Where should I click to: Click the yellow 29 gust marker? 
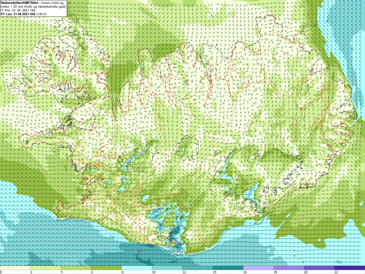[174, 243]
